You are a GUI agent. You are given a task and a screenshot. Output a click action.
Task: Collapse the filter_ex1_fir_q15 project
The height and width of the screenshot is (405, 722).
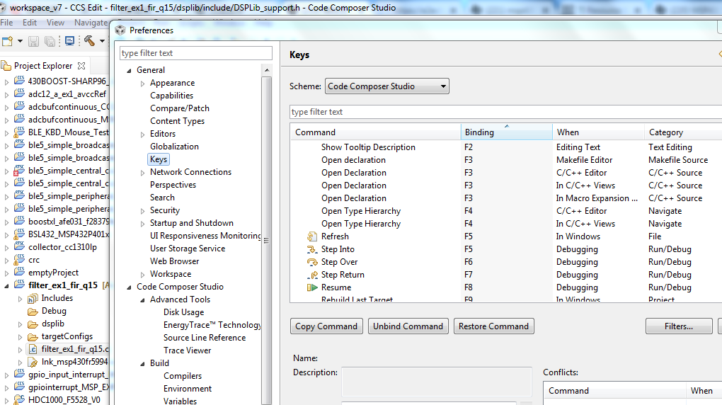[6, 286]
